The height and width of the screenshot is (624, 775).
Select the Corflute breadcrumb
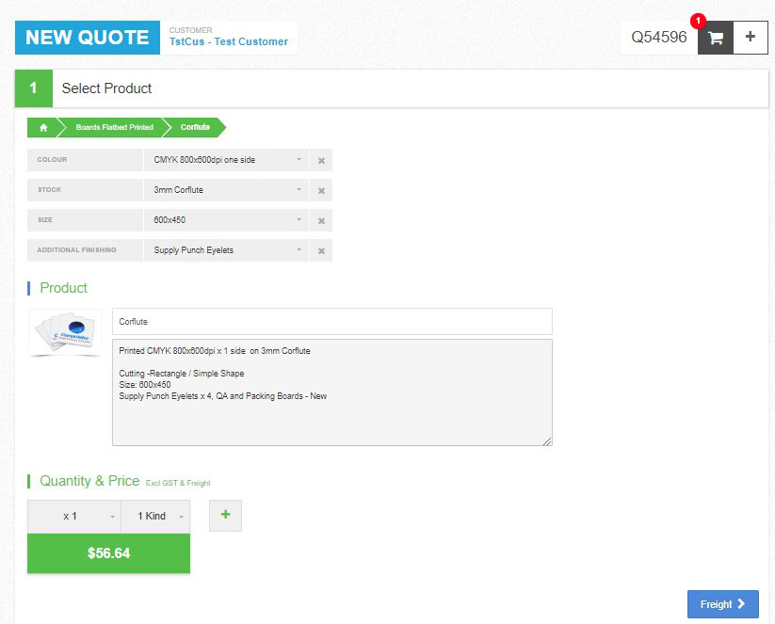[195, 127]
